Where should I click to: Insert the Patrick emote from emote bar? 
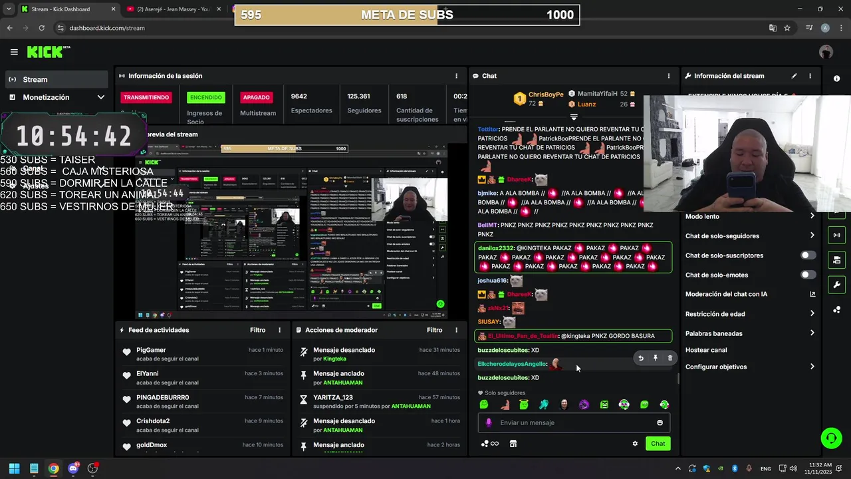(504, 404)
